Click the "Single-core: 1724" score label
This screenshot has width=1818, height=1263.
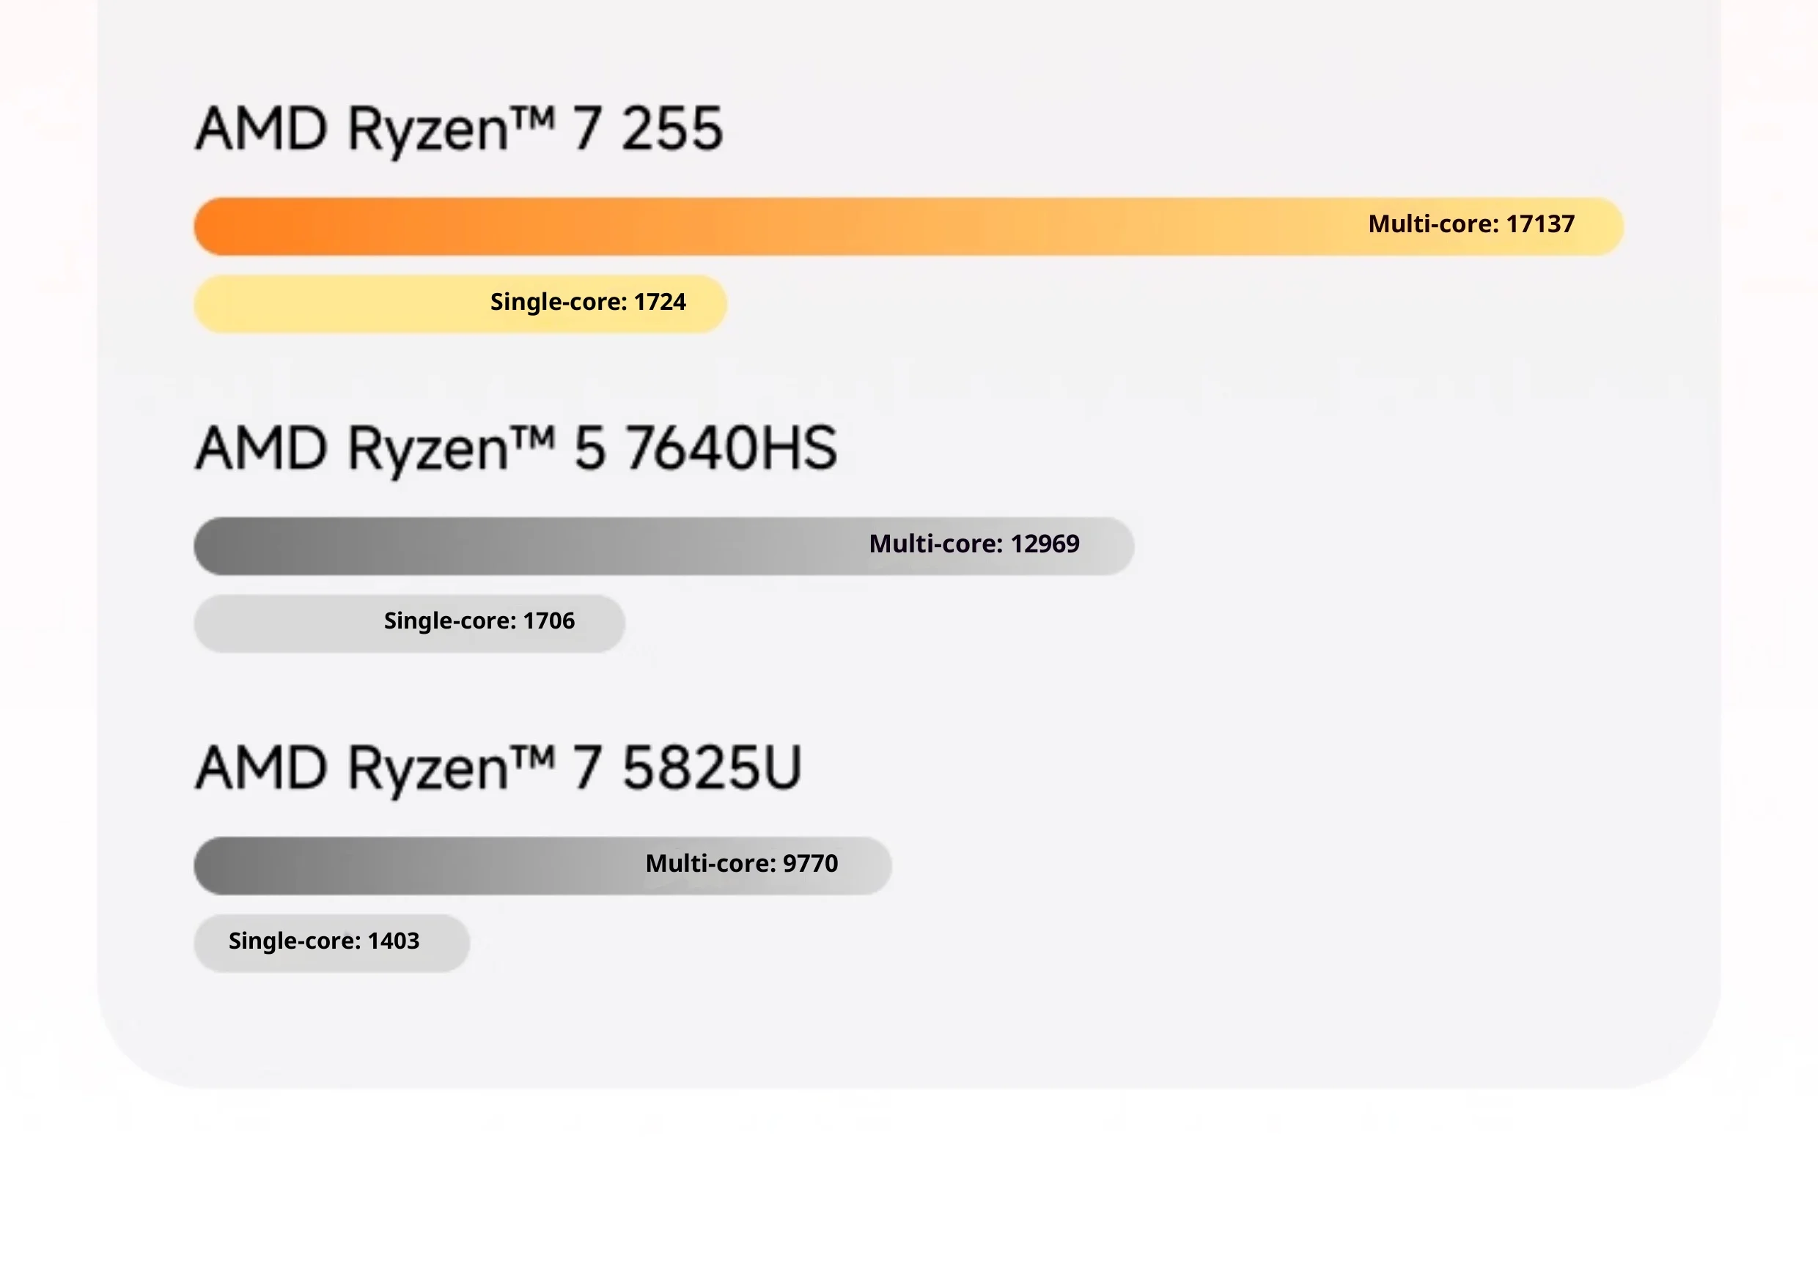click(x=589, y=303)
